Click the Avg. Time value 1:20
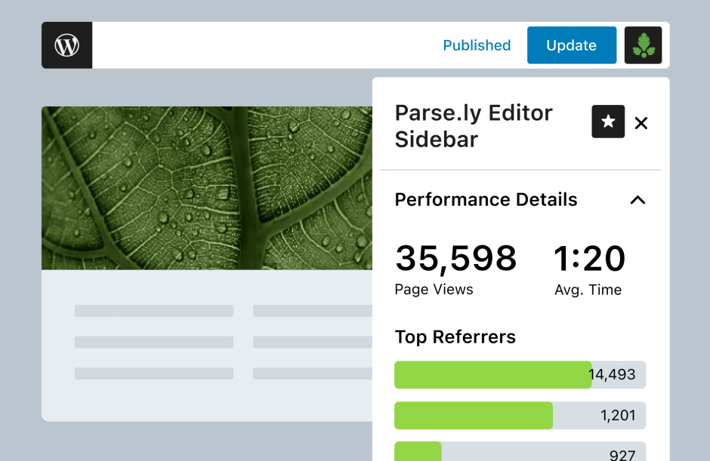The image size is (710, 461). point(589,259)
